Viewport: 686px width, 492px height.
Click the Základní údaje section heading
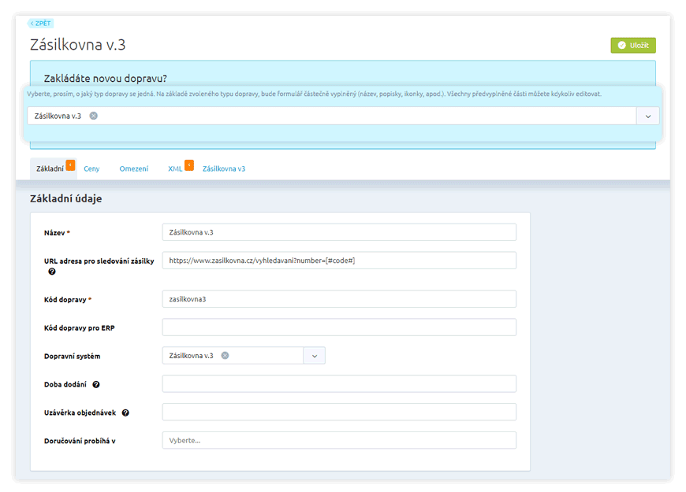[65, 199]
